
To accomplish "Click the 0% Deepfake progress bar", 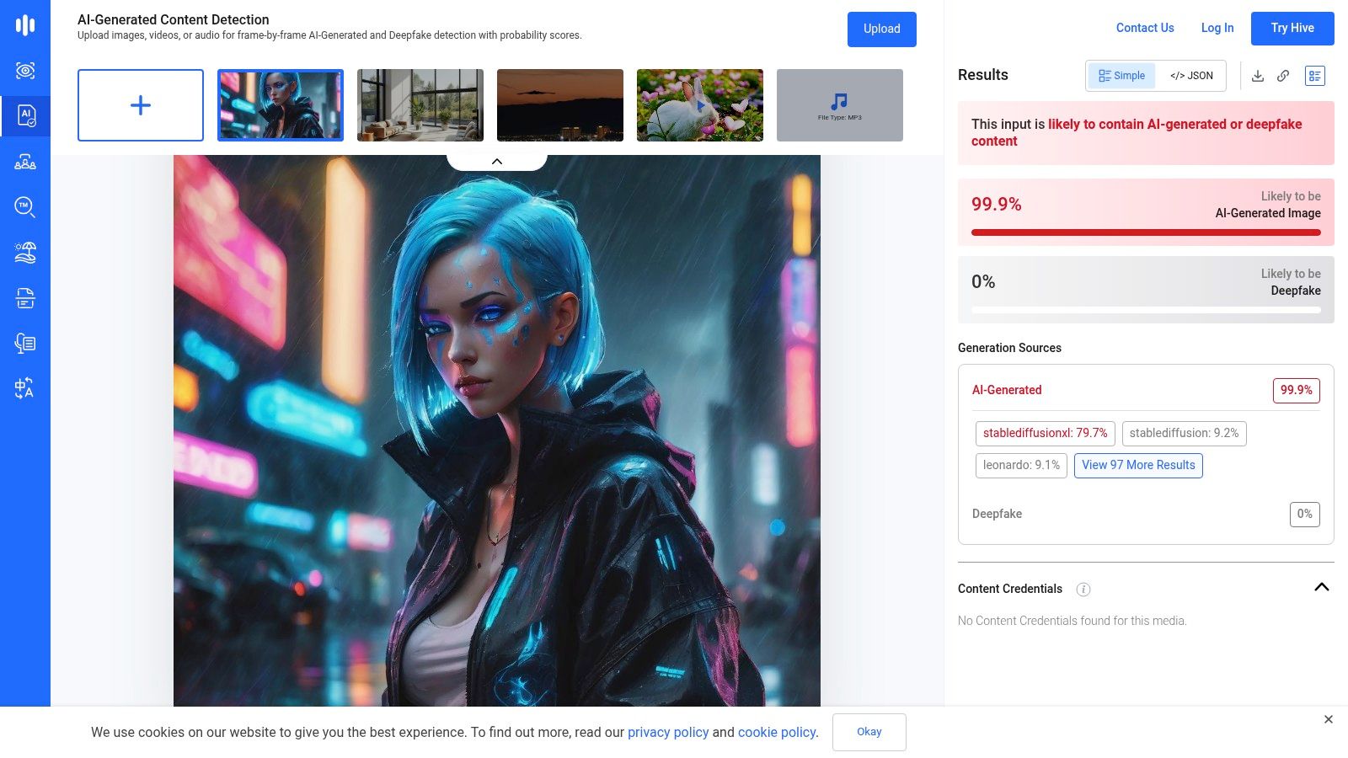I will (1146, 310).
